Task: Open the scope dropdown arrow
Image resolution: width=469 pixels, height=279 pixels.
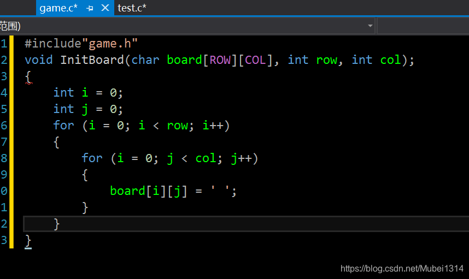Action: click(370, 26)
